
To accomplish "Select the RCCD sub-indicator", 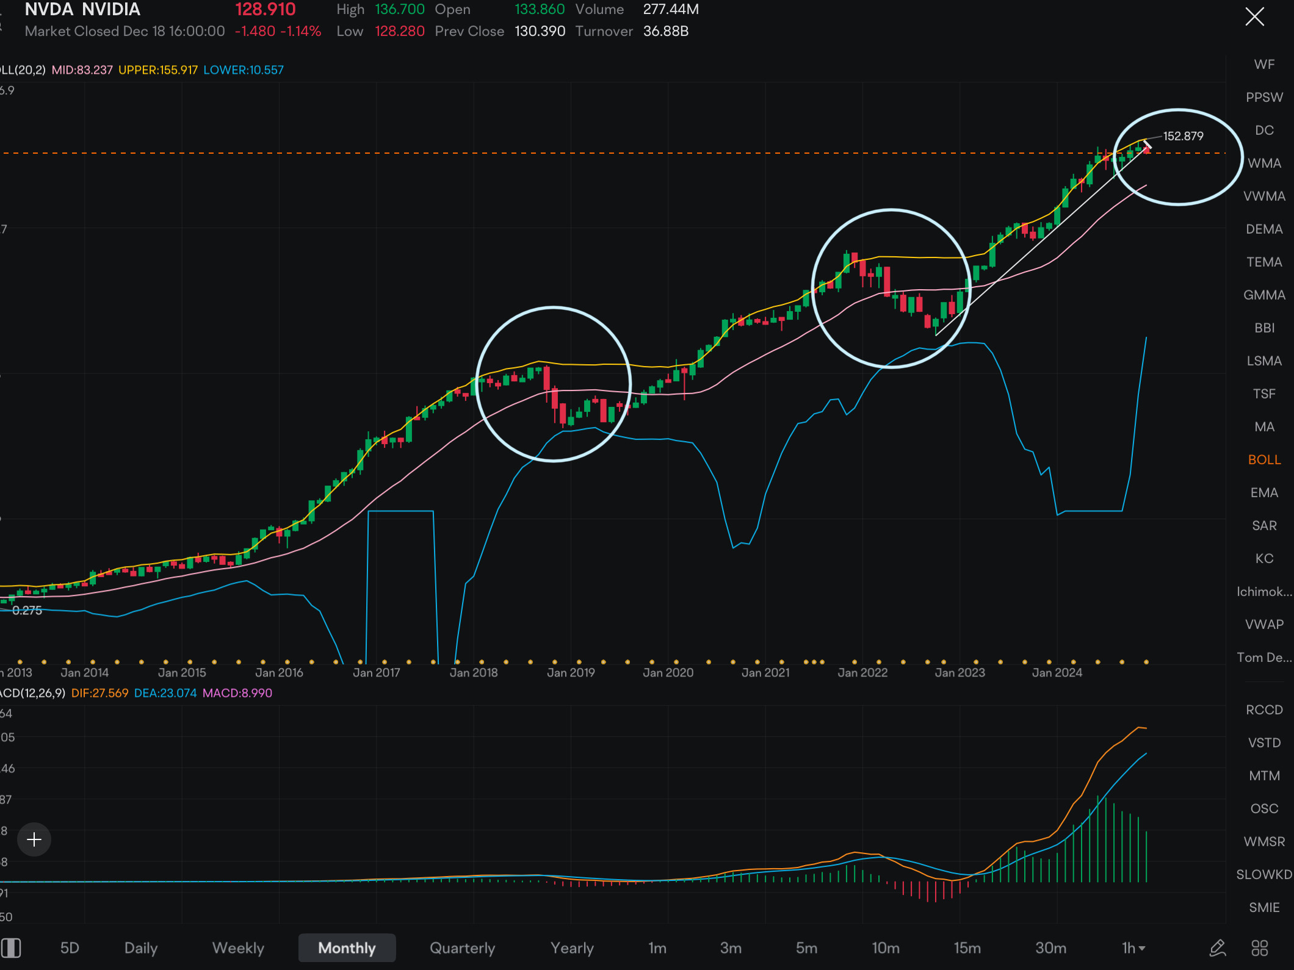I will [1264, 710].
